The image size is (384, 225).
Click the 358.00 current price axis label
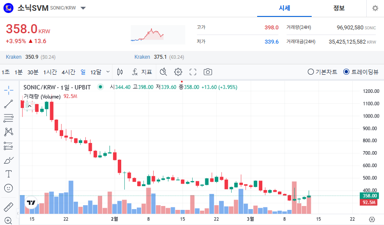370,196
